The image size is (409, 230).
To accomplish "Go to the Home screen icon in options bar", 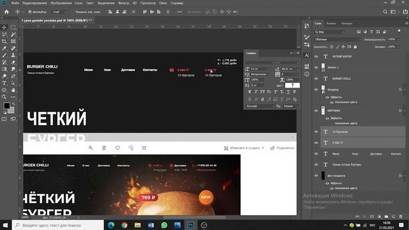I will 6,11.
